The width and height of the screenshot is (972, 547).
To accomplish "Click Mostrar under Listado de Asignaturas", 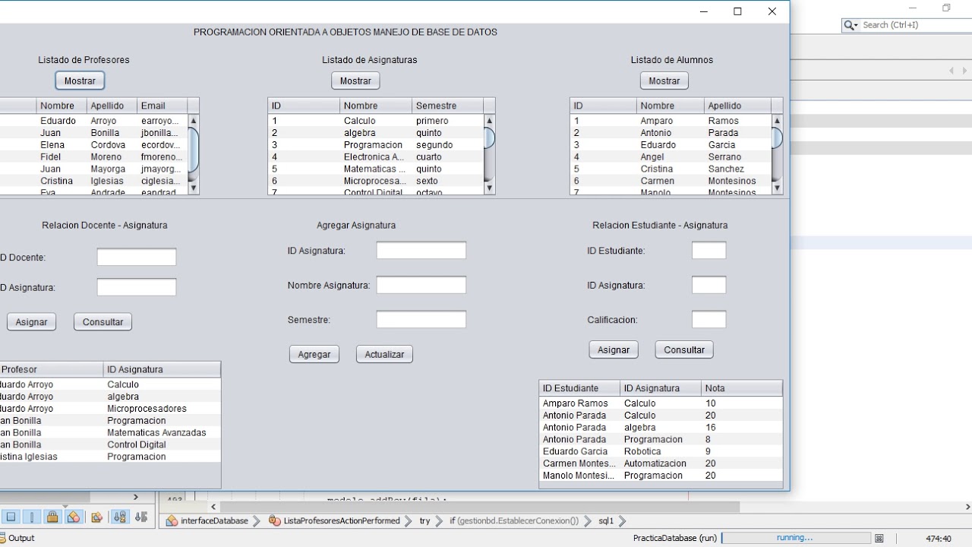I will pyautogui.click(x=355, y=81).
